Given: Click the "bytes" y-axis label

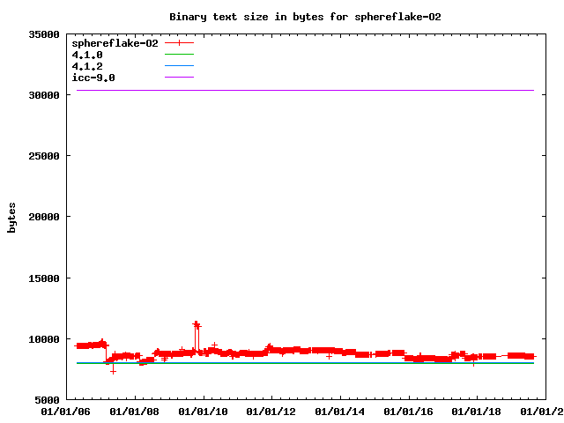Looking at the screenshot, I should click(12, 217).
